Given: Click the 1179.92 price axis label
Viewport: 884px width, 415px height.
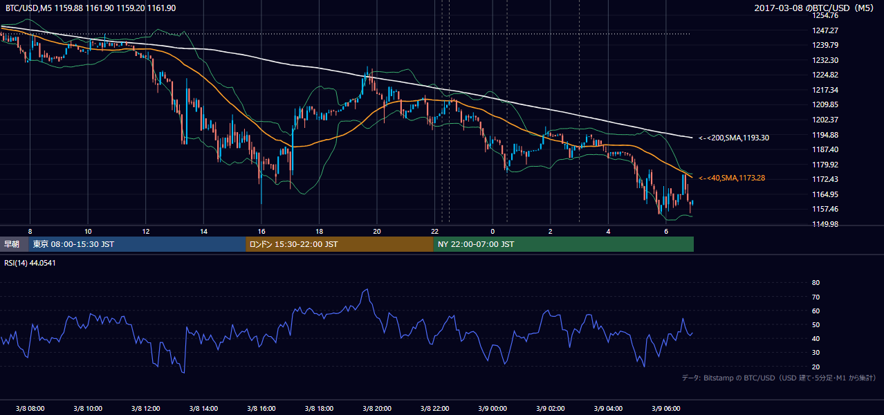Looking at the screenshot, I should point(825,165).
